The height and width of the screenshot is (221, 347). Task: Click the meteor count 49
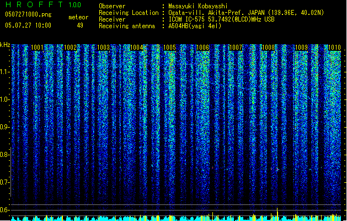pos(80,25)
